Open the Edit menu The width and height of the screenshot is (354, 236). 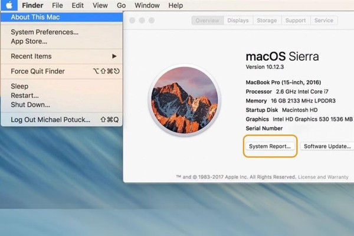click(78, 5)
